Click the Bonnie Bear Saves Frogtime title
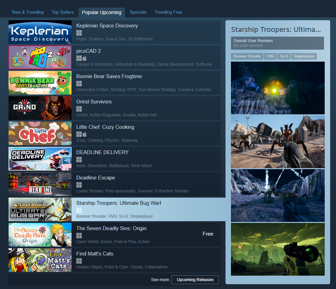 point(109,76)
